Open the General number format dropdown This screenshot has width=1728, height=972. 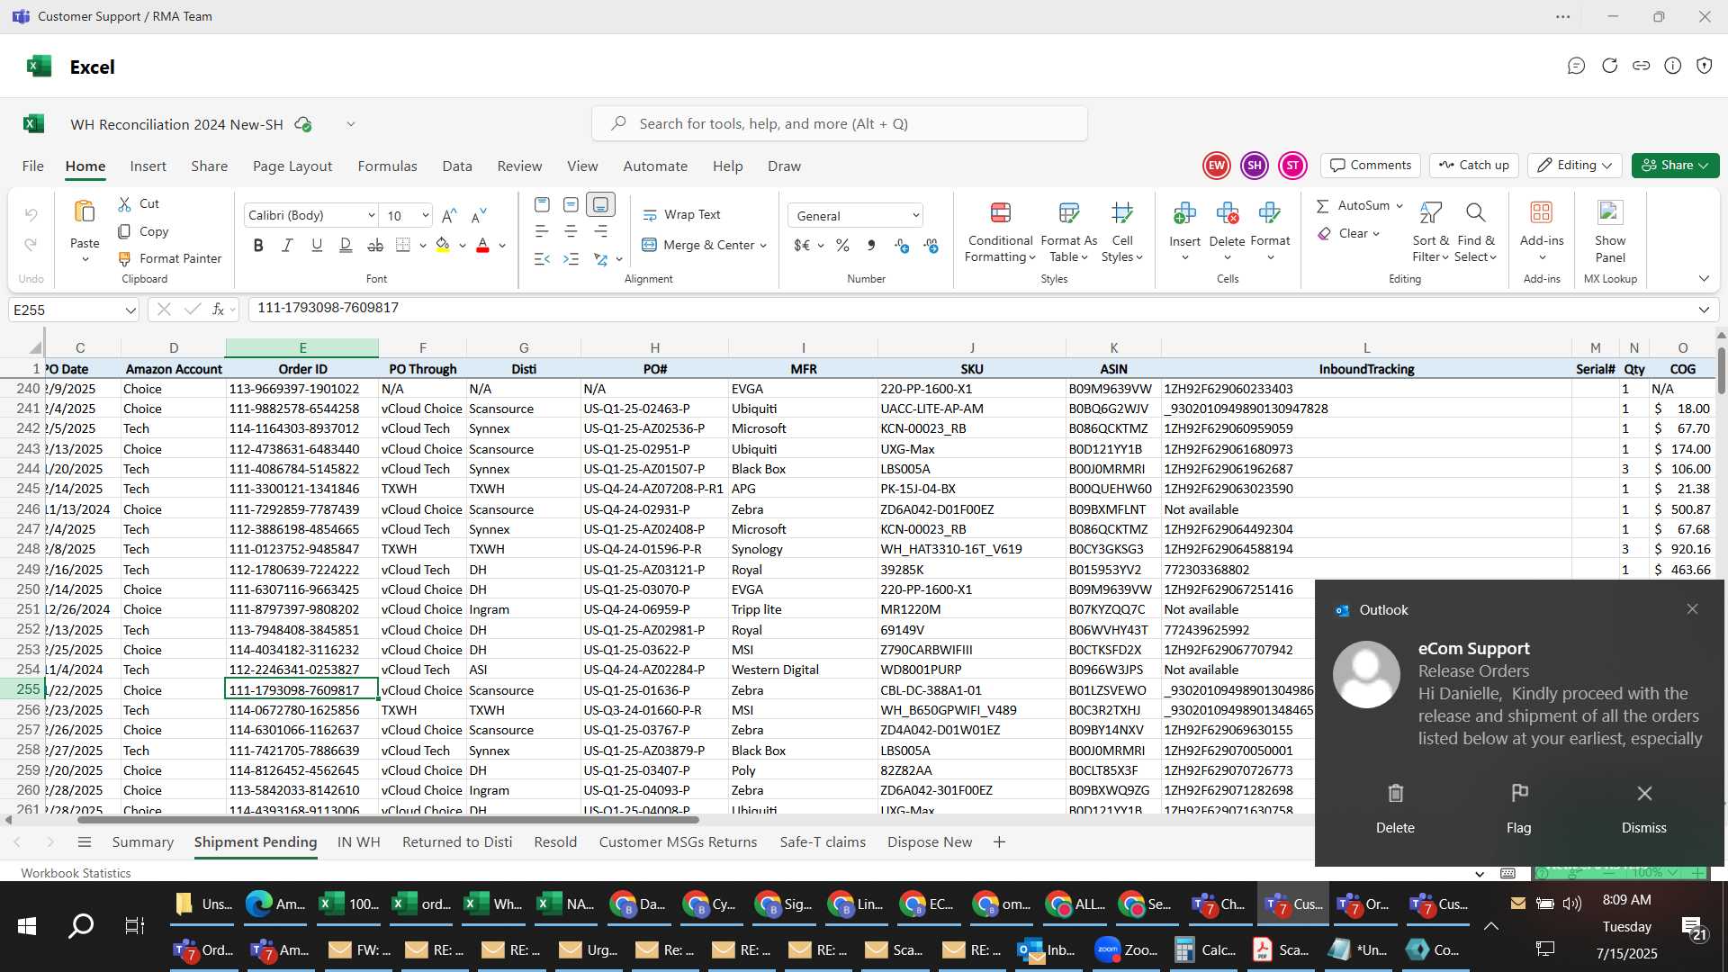(915, 216)
